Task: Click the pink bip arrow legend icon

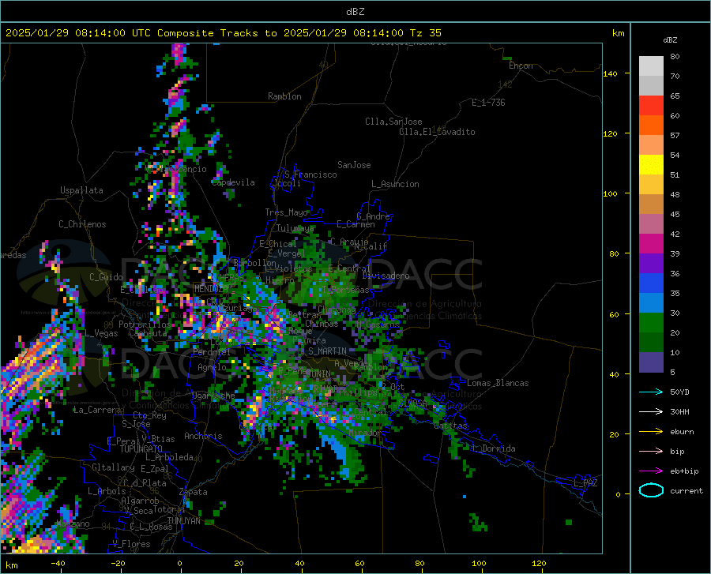Action: coord(651,452)
